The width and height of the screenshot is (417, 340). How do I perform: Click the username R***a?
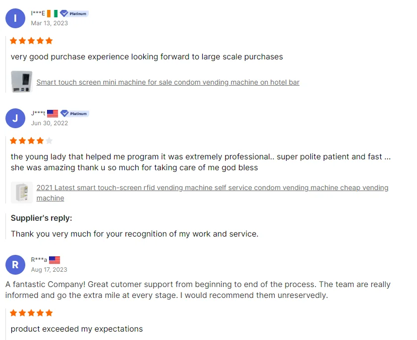point(39,260)
